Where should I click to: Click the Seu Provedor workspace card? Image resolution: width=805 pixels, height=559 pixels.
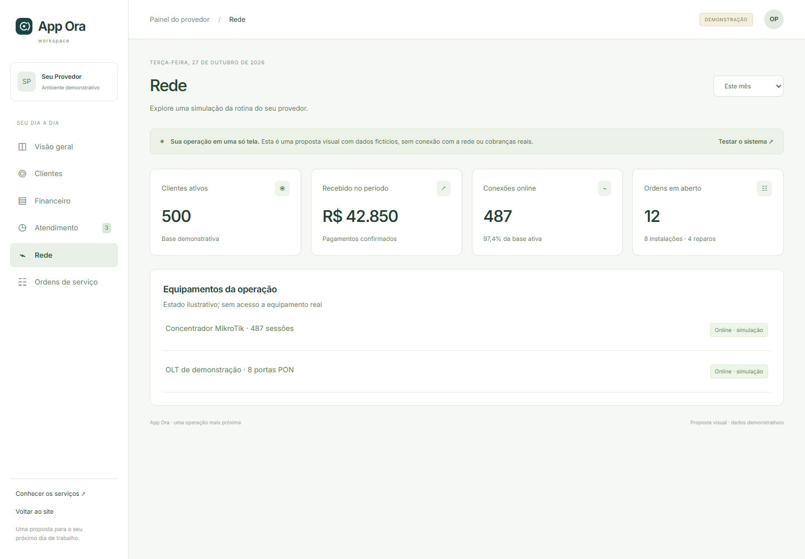coord(64,82)
